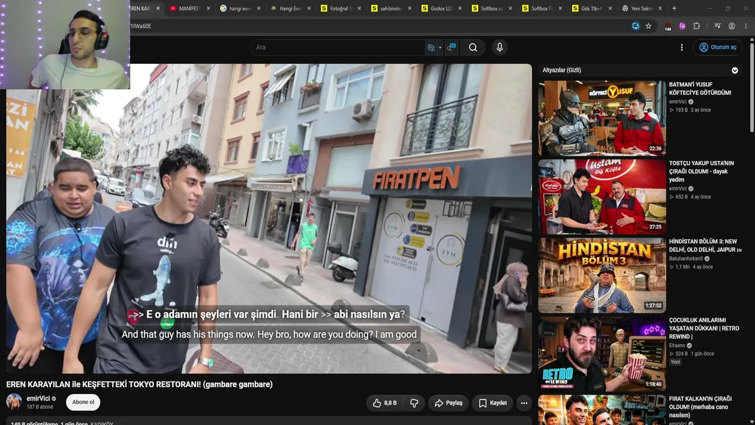Close the Fotoğraf tab
Screen dimensions: 755x425
click(359, 9)
